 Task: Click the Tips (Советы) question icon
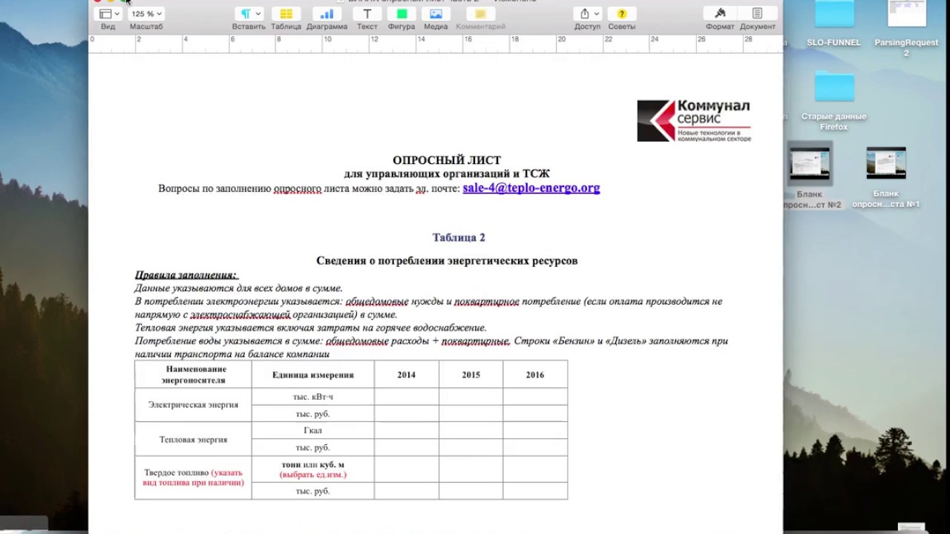(622, 14)
